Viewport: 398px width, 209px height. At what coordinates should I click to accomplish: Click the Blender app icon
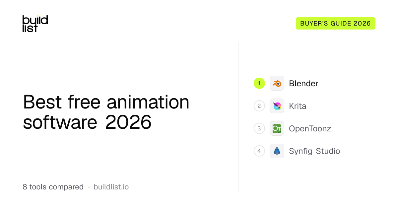coord(277,83)
